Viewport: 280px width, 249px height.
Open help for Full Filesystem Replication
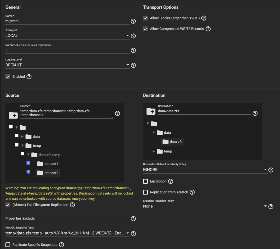(x=72, y=205)
